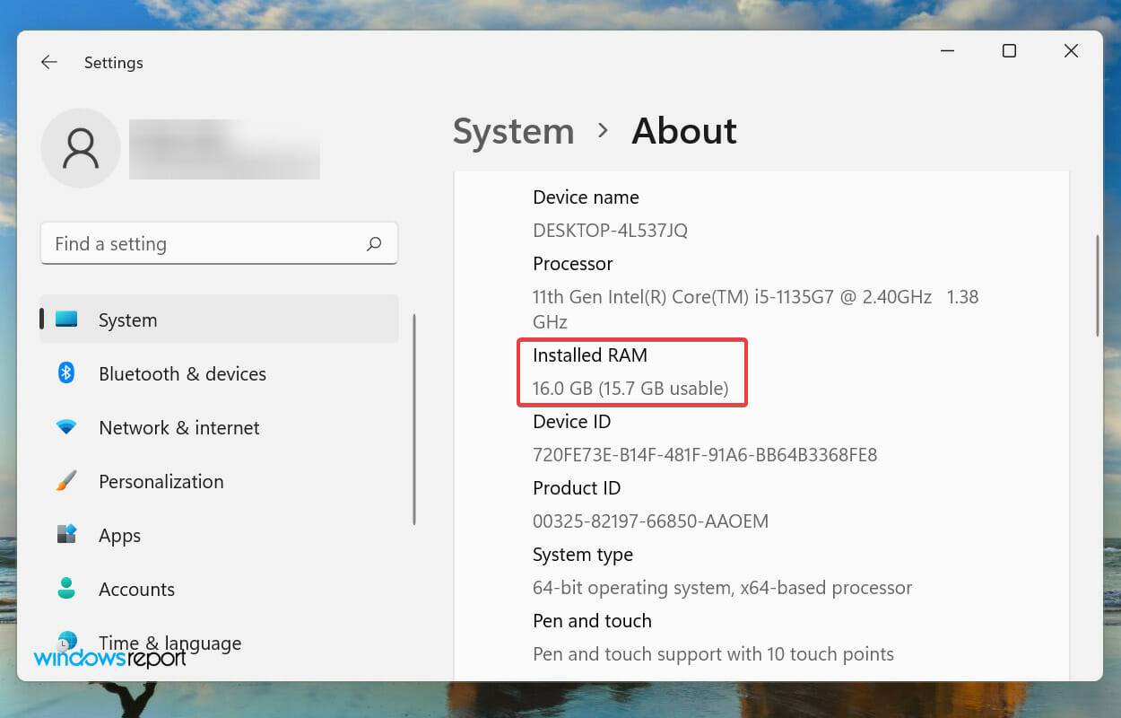
Task: Click the Settings window title
Action: point(113,62)
